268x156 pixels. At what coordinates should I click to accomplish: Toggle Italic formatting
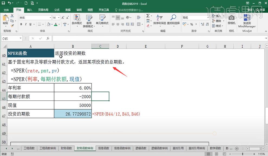[x=26, y=24]
